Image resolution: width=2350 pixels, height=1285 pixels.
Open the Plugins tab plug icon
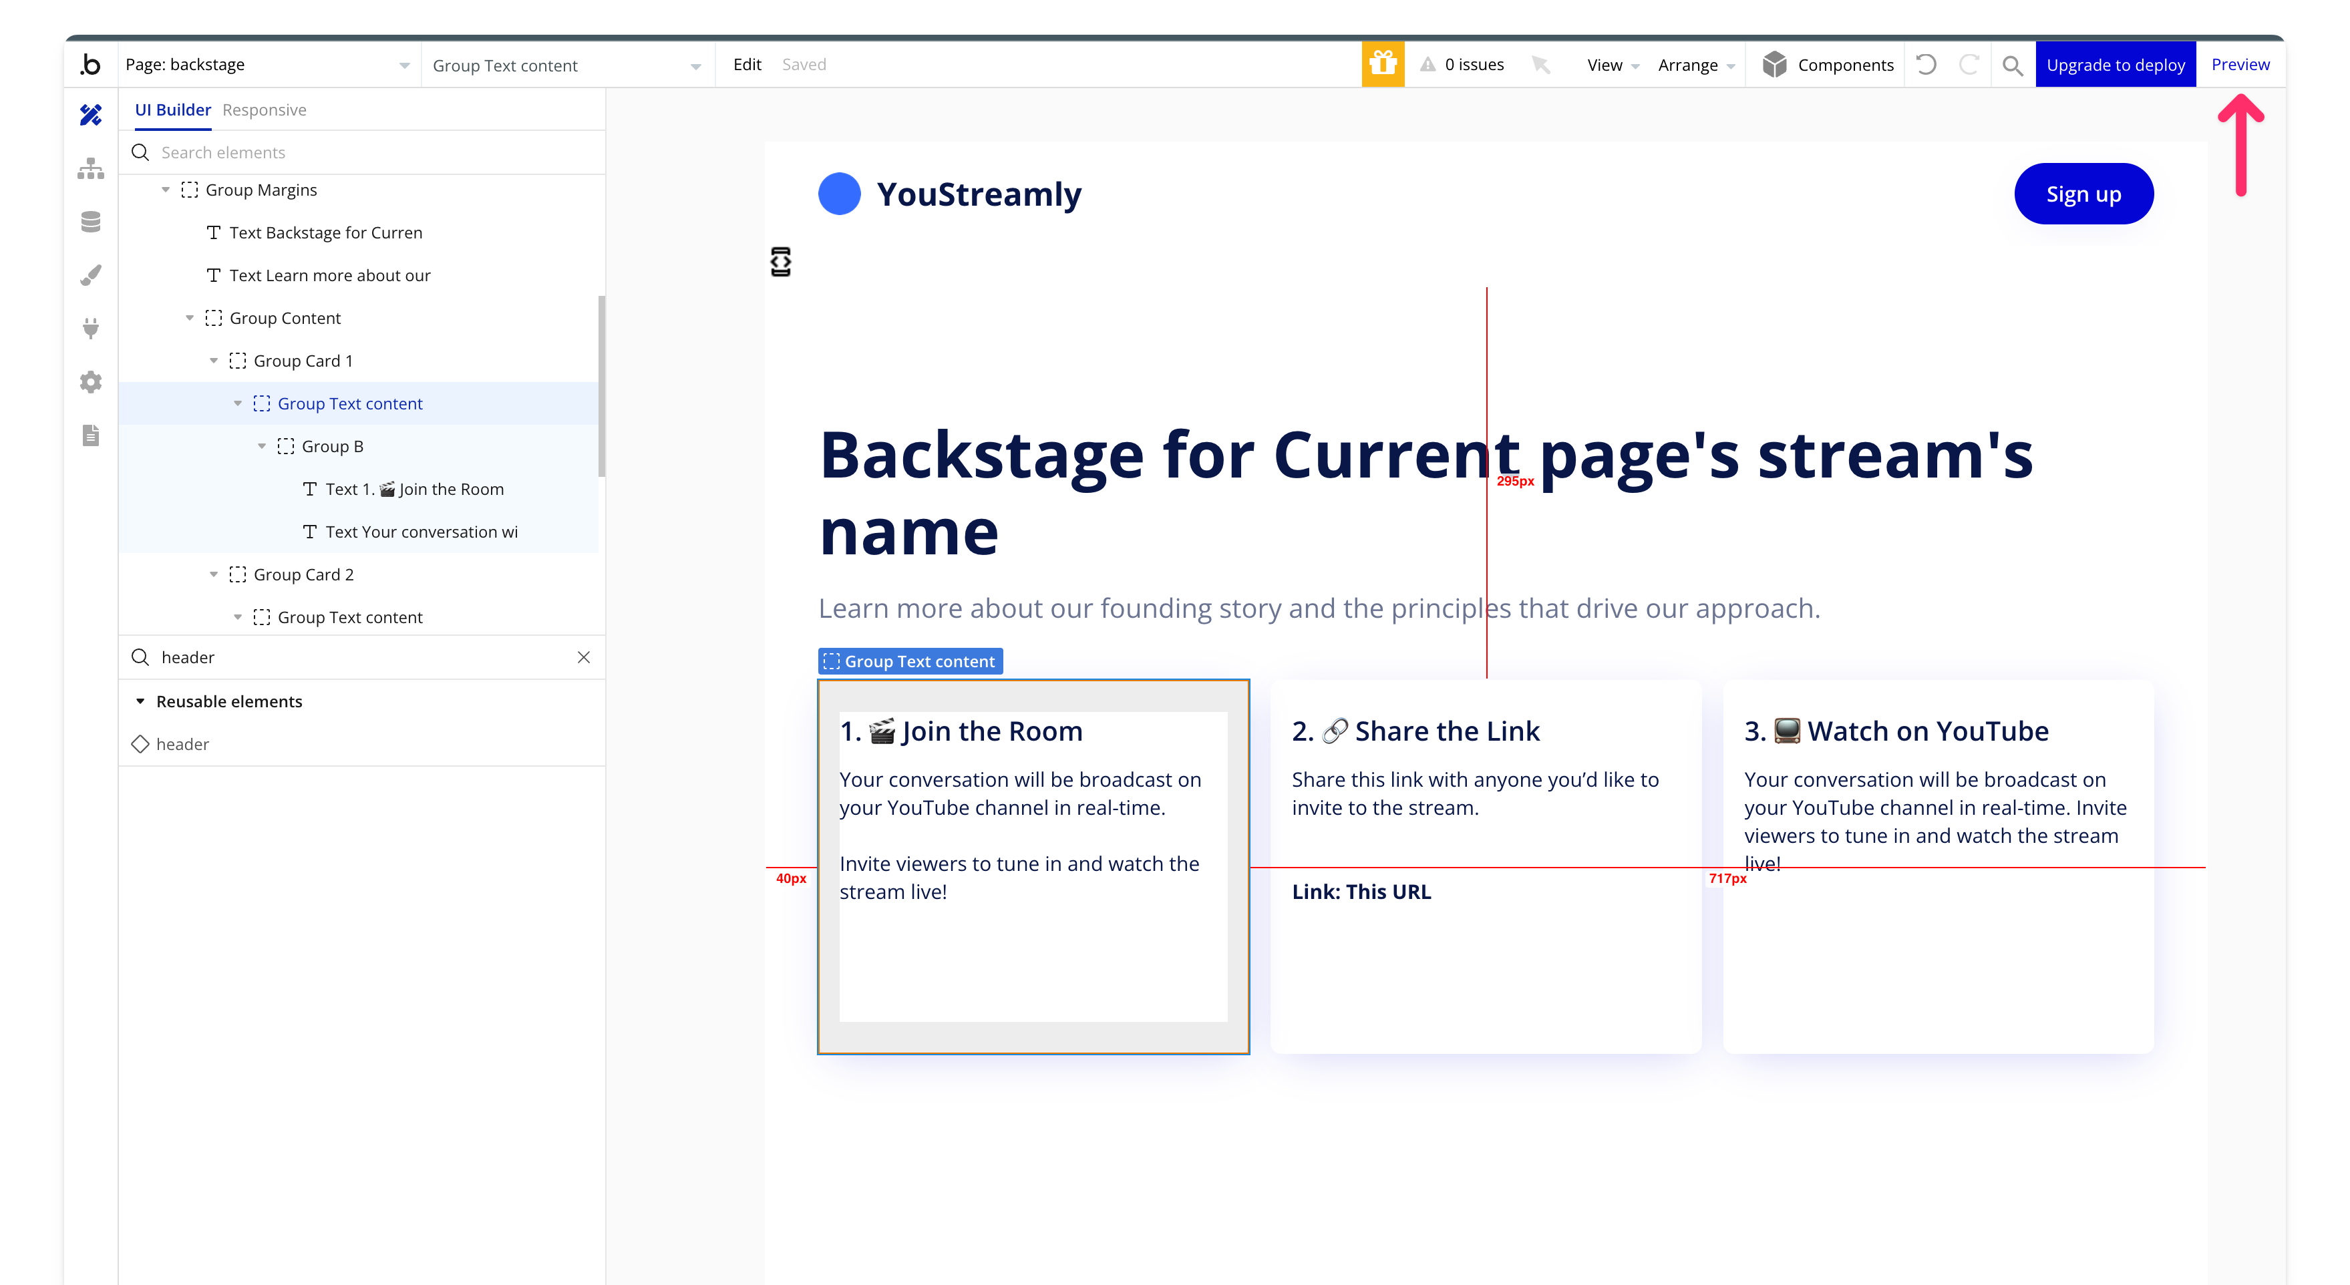(x=90, y=329)
